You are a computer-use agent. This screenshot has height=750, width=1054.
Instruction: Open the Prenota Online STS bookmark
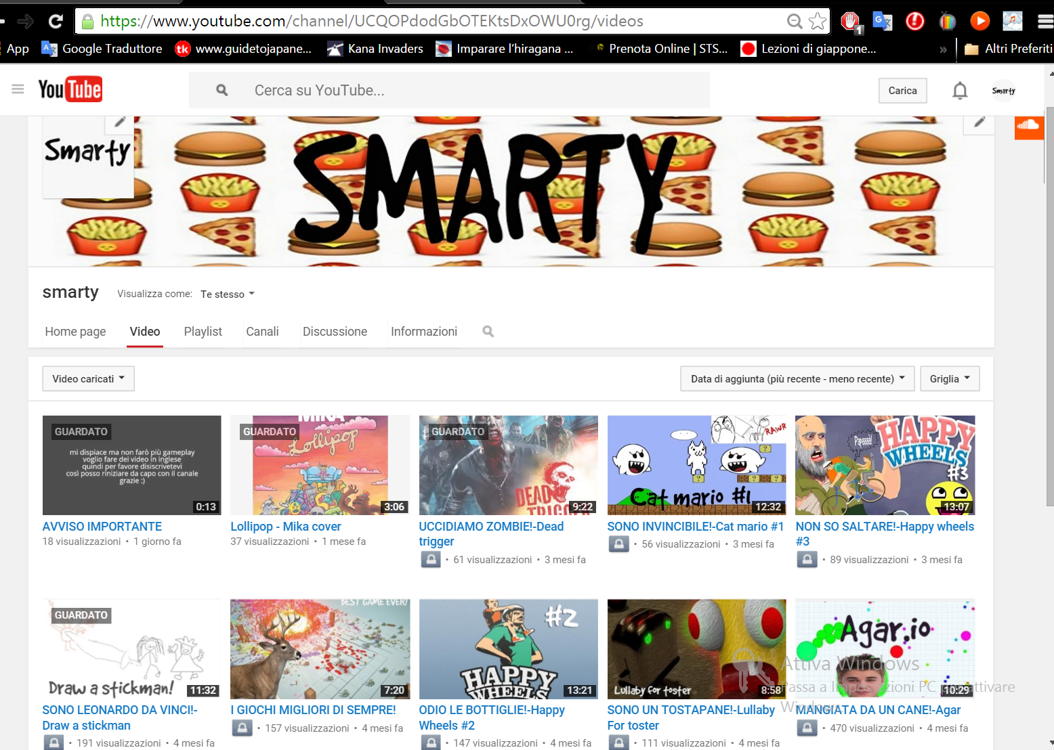coord(661,49)
